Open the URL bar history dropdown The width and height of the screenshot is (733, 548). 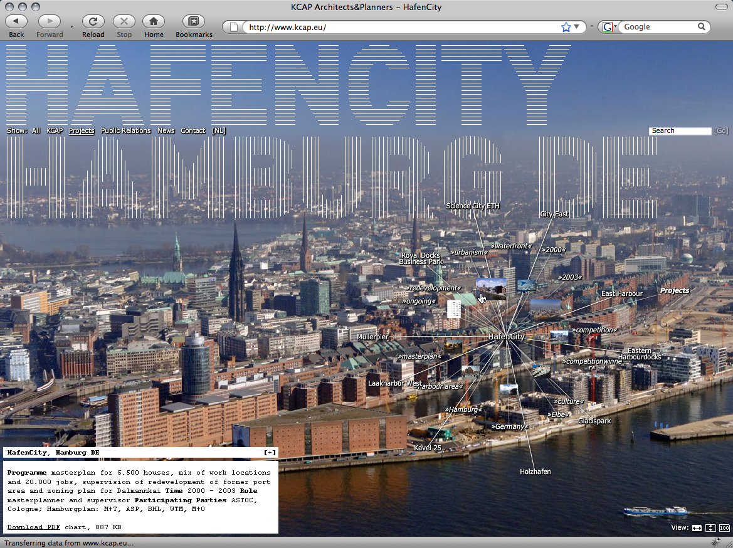tap(577, 27)
